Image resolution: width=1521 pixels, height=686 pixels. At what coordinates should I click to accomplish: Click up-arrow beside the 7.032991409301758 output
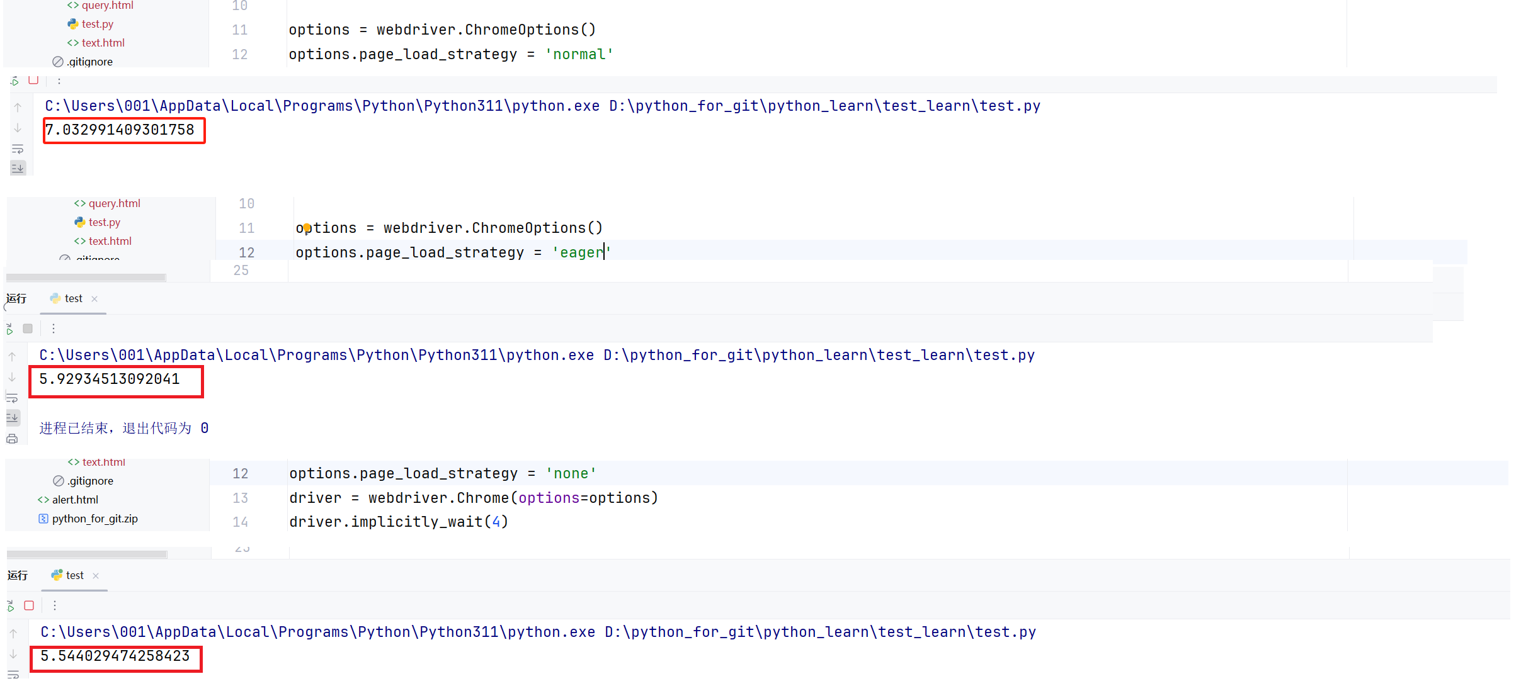coord(18,108)
